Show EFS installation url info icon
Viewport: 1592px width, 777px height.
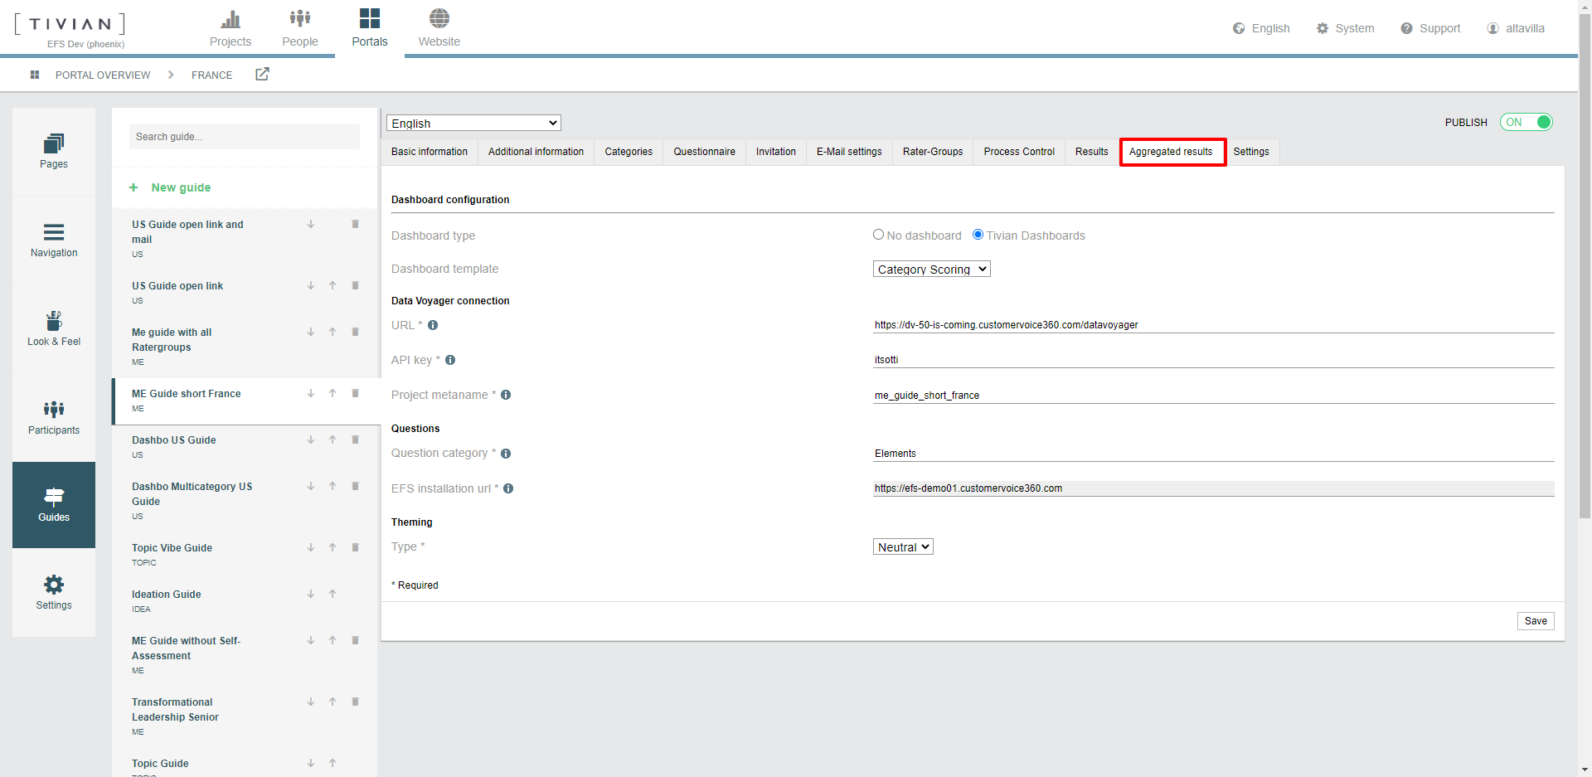(x=508, y=488)
